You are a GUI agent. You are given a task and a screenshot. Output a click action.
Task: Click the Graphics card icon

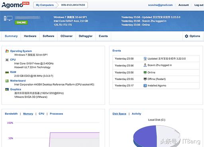click(x=7, y=89)
